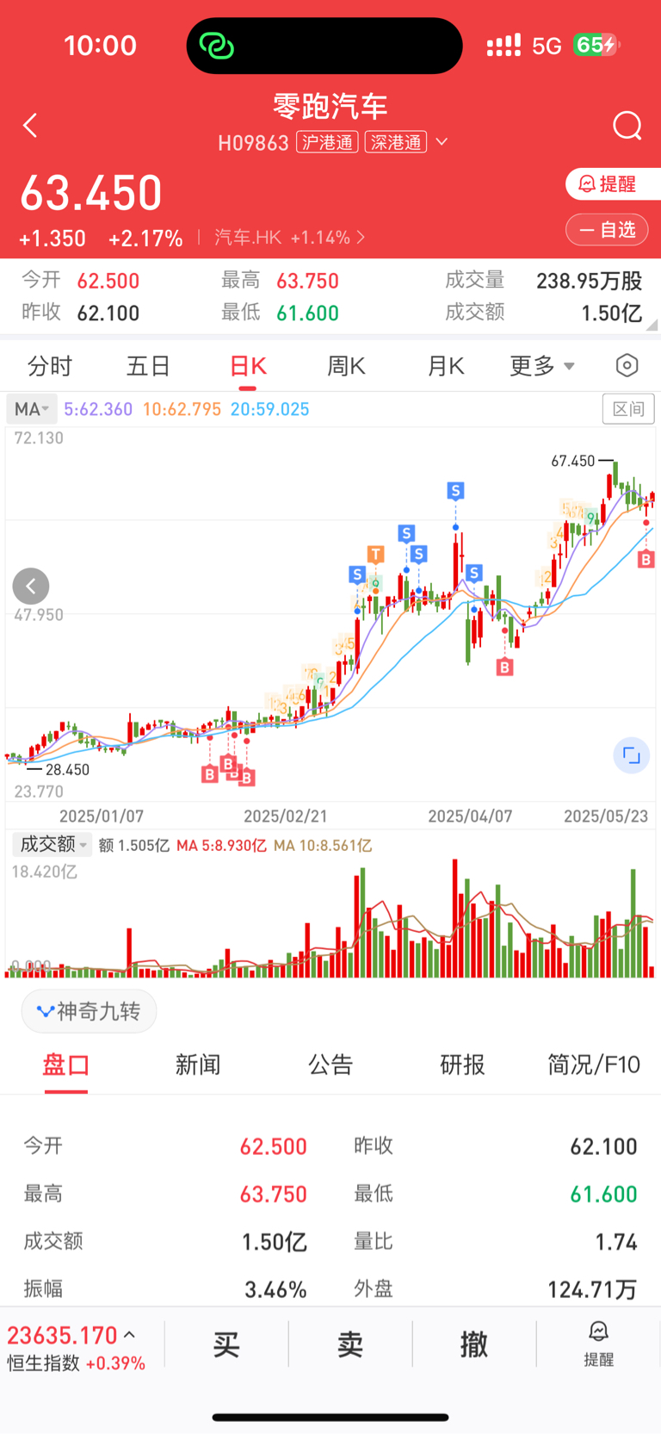
Task: Tap the orange T marker on chart
Action: click(375, 554)
